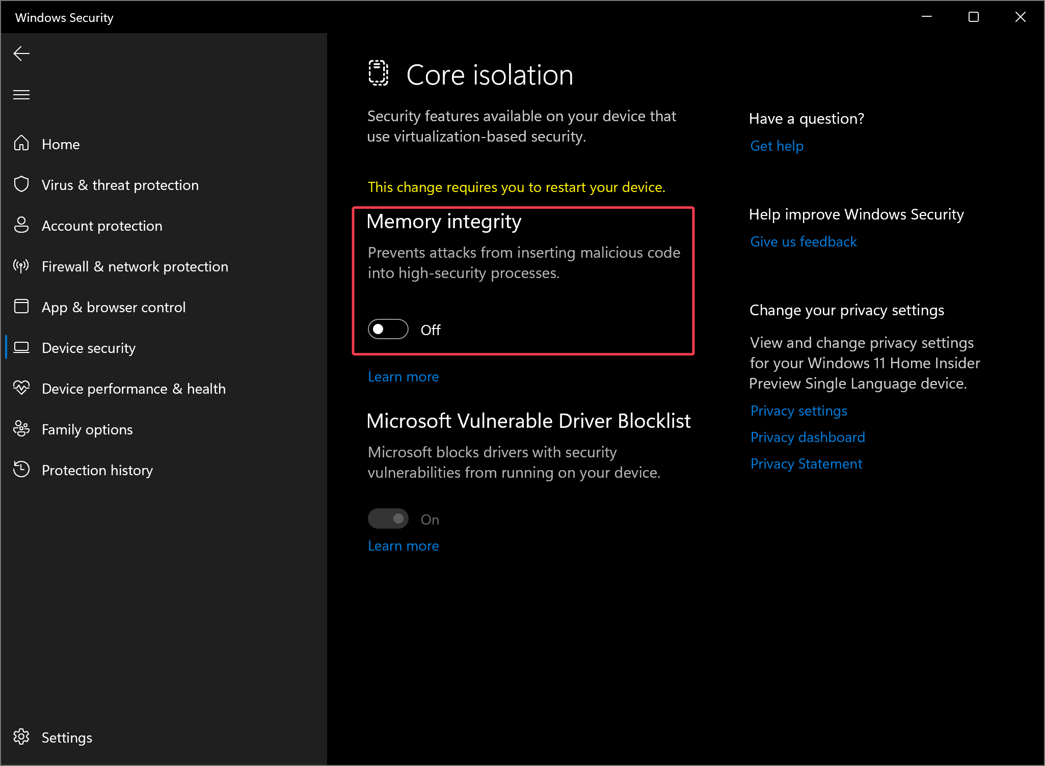Click the Core isolation chip icon
Screen dimensions: 1045x766
pos(379,73)
